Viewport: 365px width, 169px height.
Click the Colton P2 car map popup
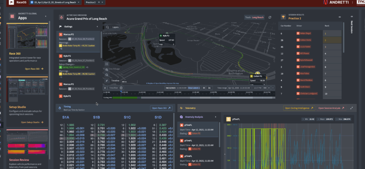(258, 80)
